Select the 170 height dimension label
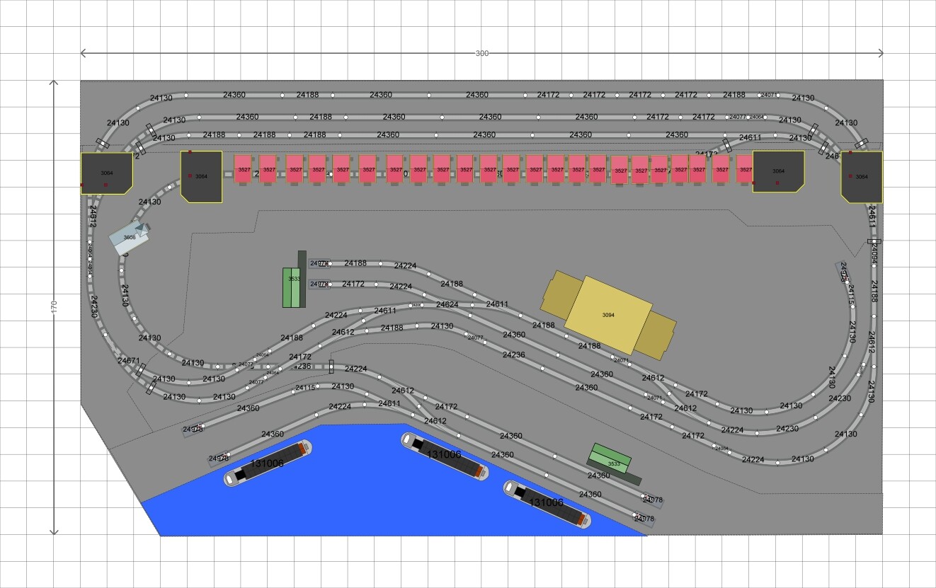This screenshot has width=936, height=588. tap(54, 306)
